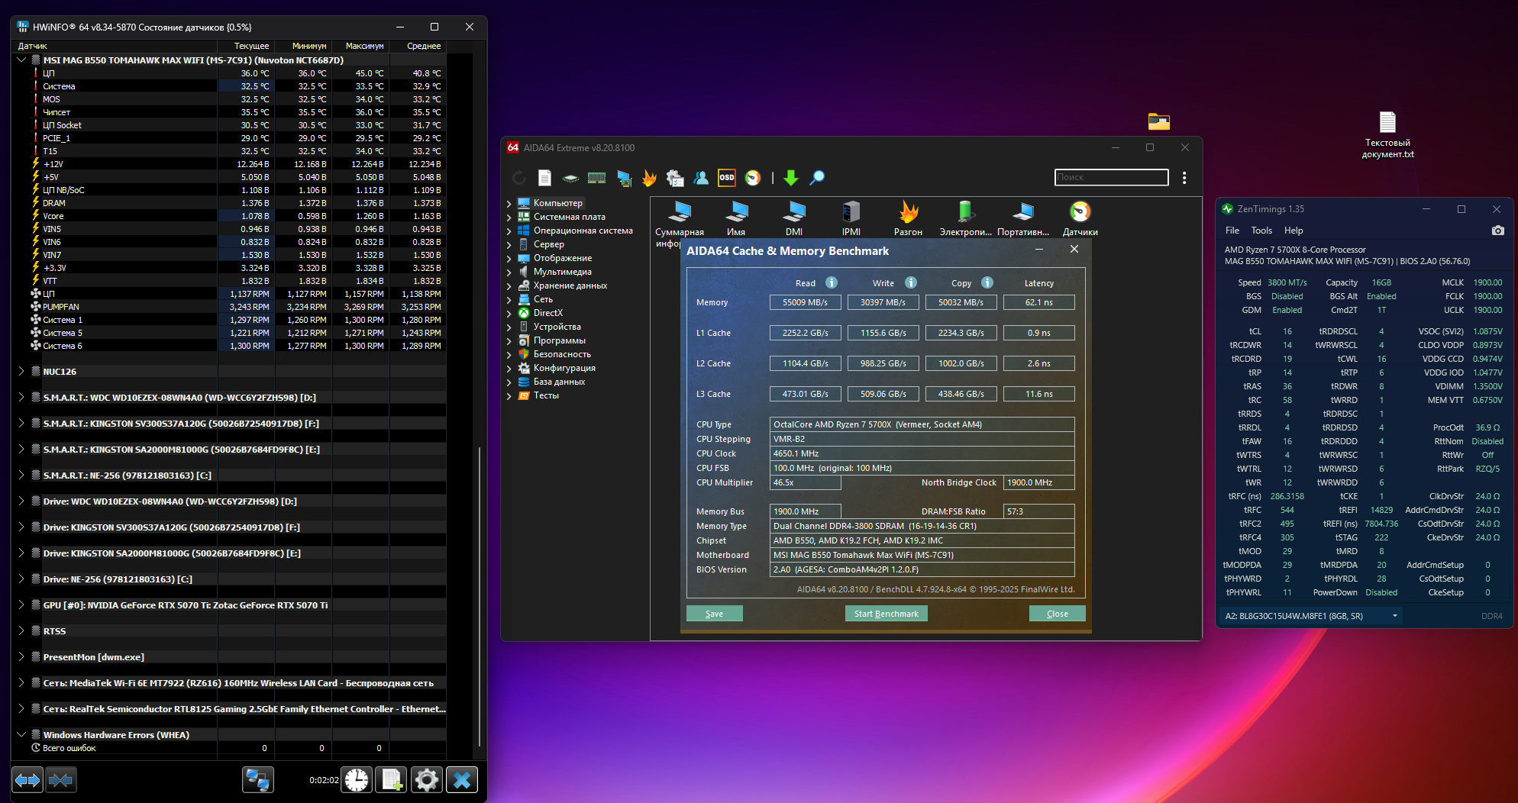Expand Системная плата tree node
Image resolution: width=1518 pixels, height=803 pixels.
click(509, 217)
